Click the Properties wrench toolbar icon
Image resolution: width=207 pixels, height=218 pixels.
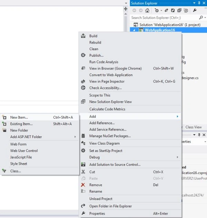point(195,10)
